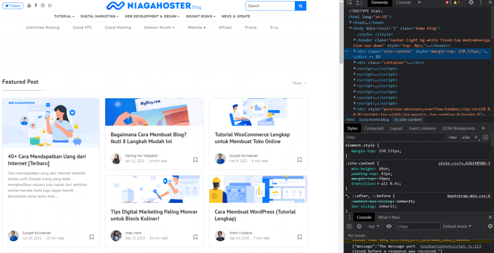494x253 pixels.
Task: Expand the Website dropdown
Action: pos(197,27)
